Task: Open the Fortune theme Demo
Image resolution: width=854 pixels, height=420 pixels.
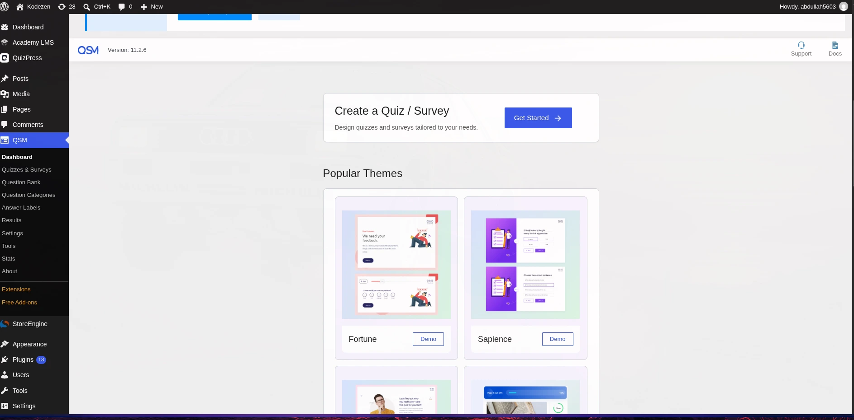Action: [428, 339]
